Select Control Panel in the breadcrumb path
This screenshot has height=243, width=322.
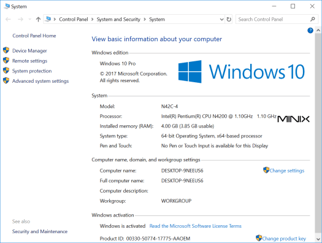pos(74,19)
